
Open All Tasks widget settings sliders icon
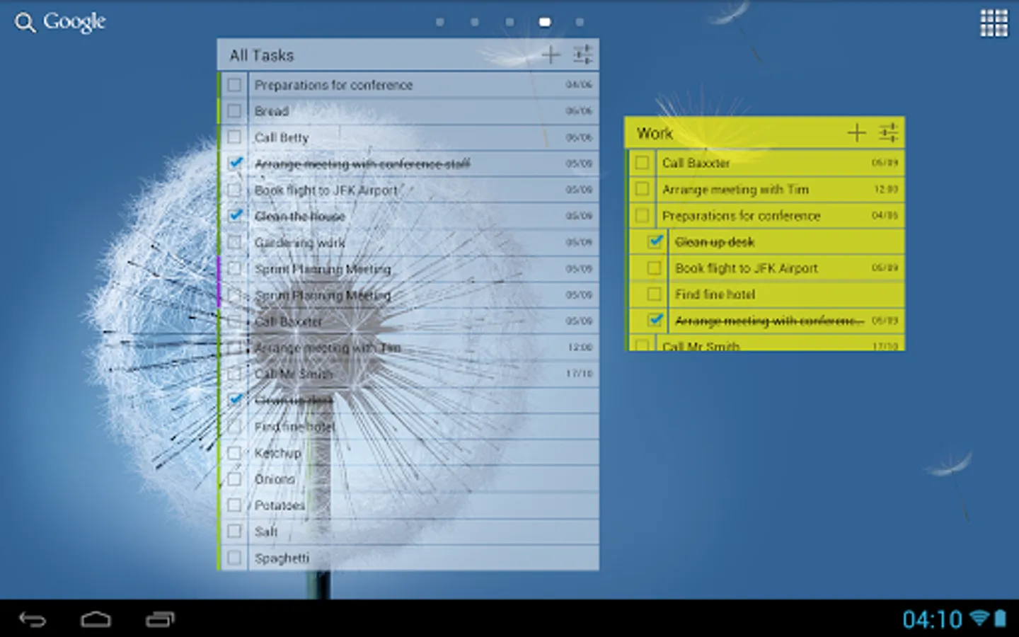point(582,54)
